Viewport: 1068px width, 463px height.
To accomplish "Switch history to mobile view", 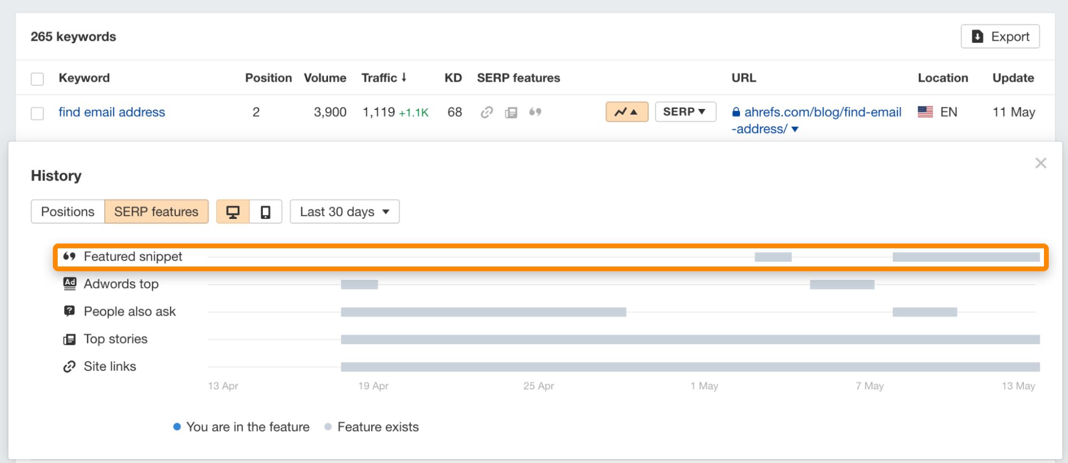I will pos(266,212).
